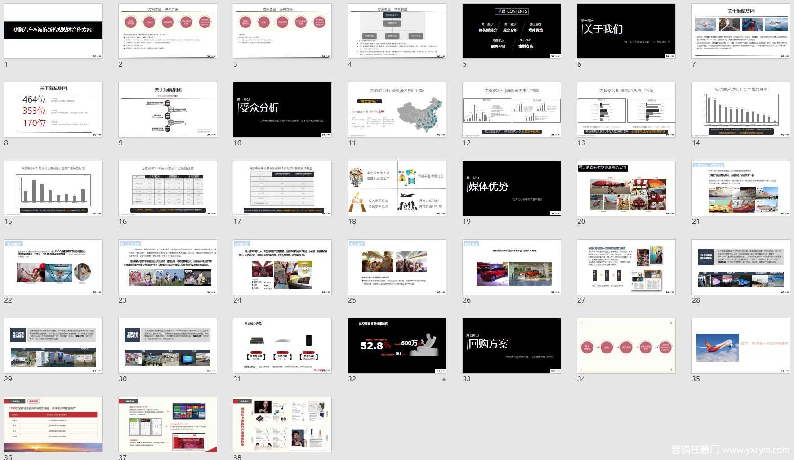Select slide 32 showing 52.8% statistic
Screen dimensions: 794x460
tap(397, 346)
